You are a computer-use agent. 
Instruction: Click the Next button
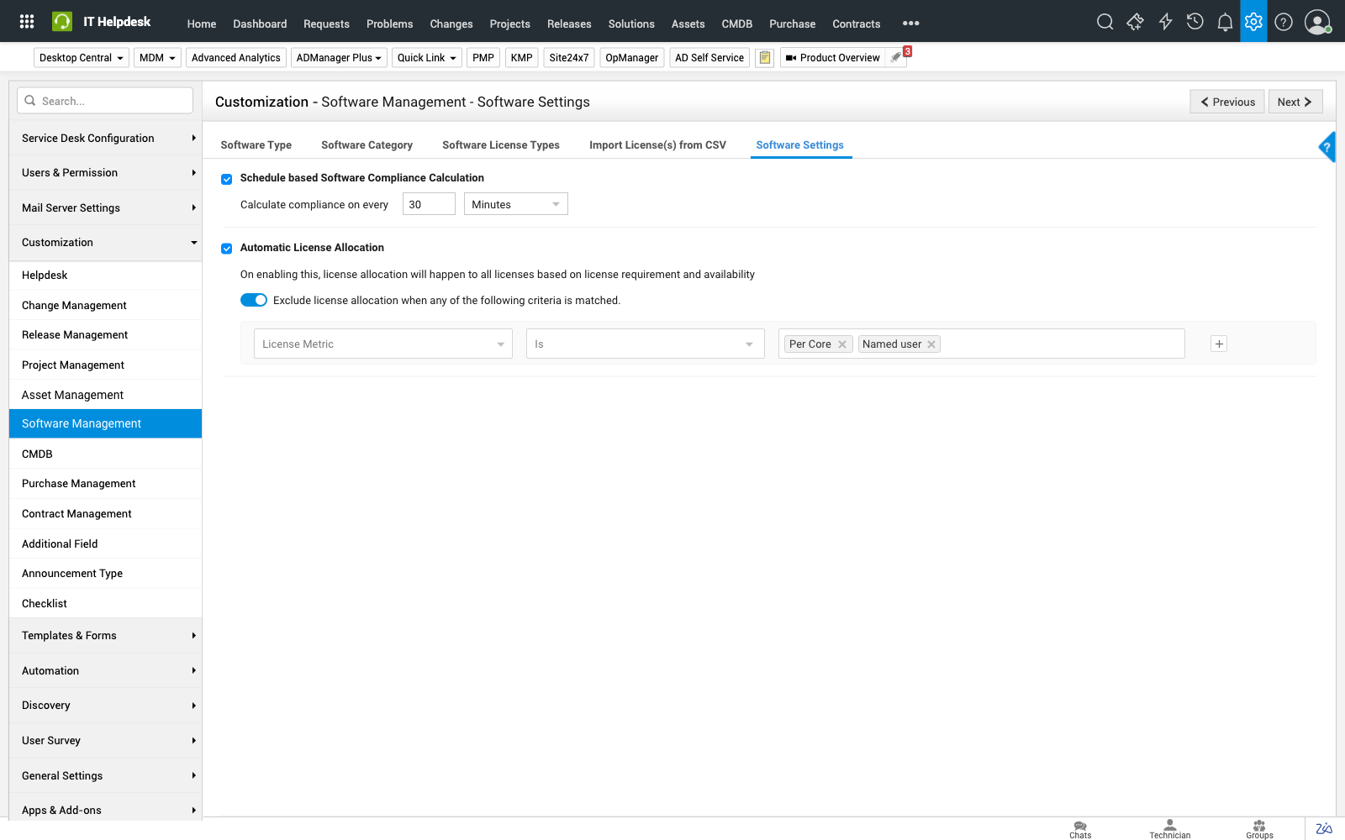click(x=1295, y=102)
